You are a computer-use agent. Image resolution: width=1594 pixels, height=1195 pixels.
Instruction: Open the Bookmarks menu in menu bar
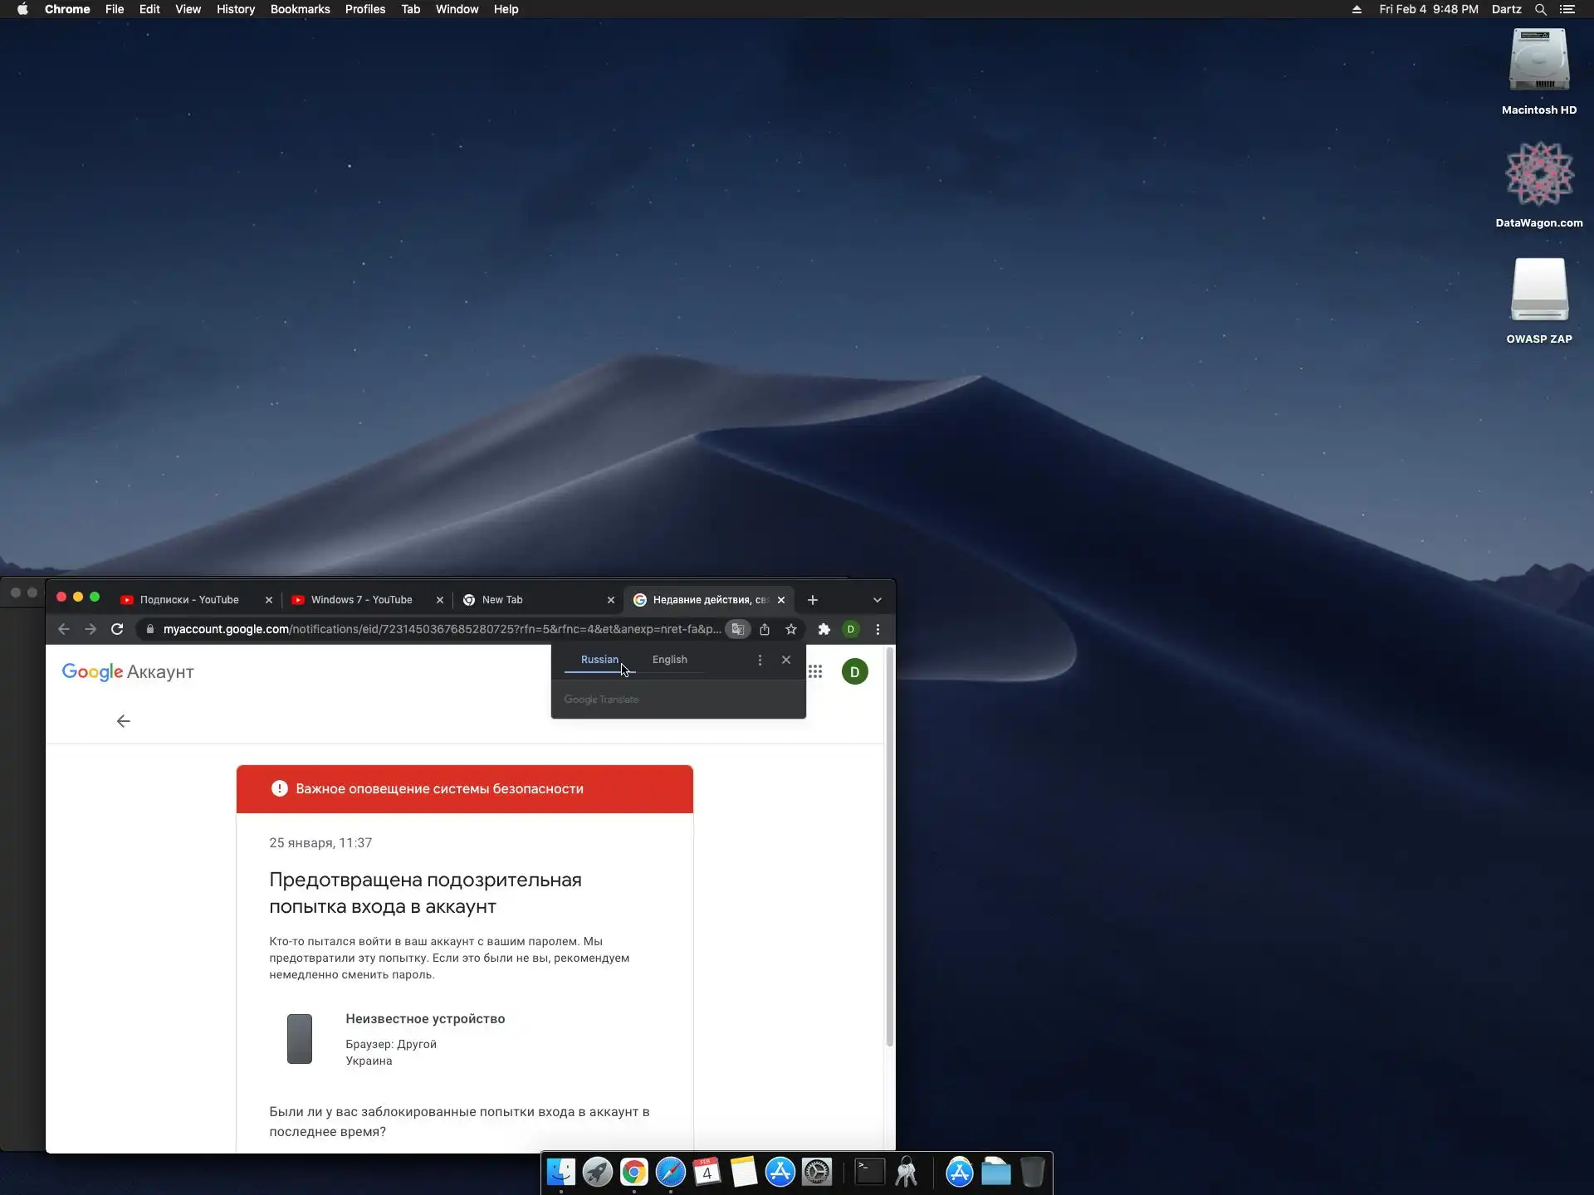[300, 9]
